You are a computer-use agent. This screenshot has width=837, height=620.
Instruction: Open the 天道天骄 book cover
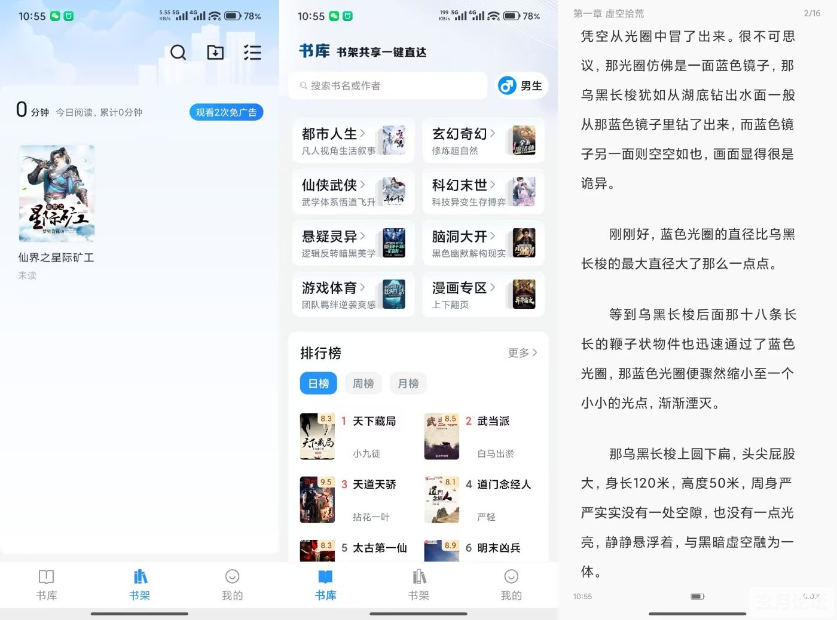317,500
